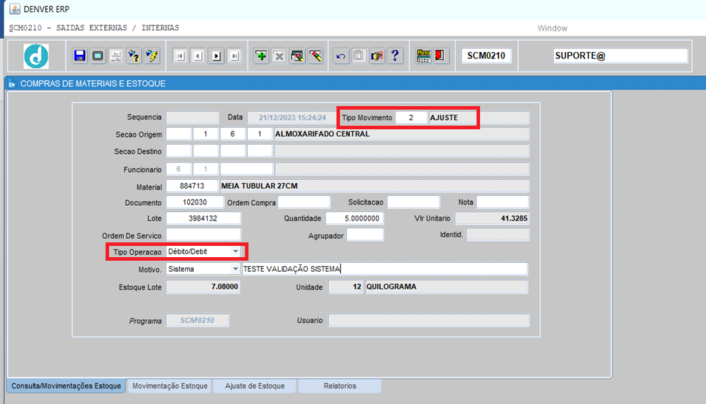Click the Usuario field

pos(429,320)
